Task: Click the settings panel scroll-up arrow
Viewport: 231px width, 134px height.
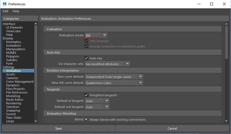Action: coord(227,24)
